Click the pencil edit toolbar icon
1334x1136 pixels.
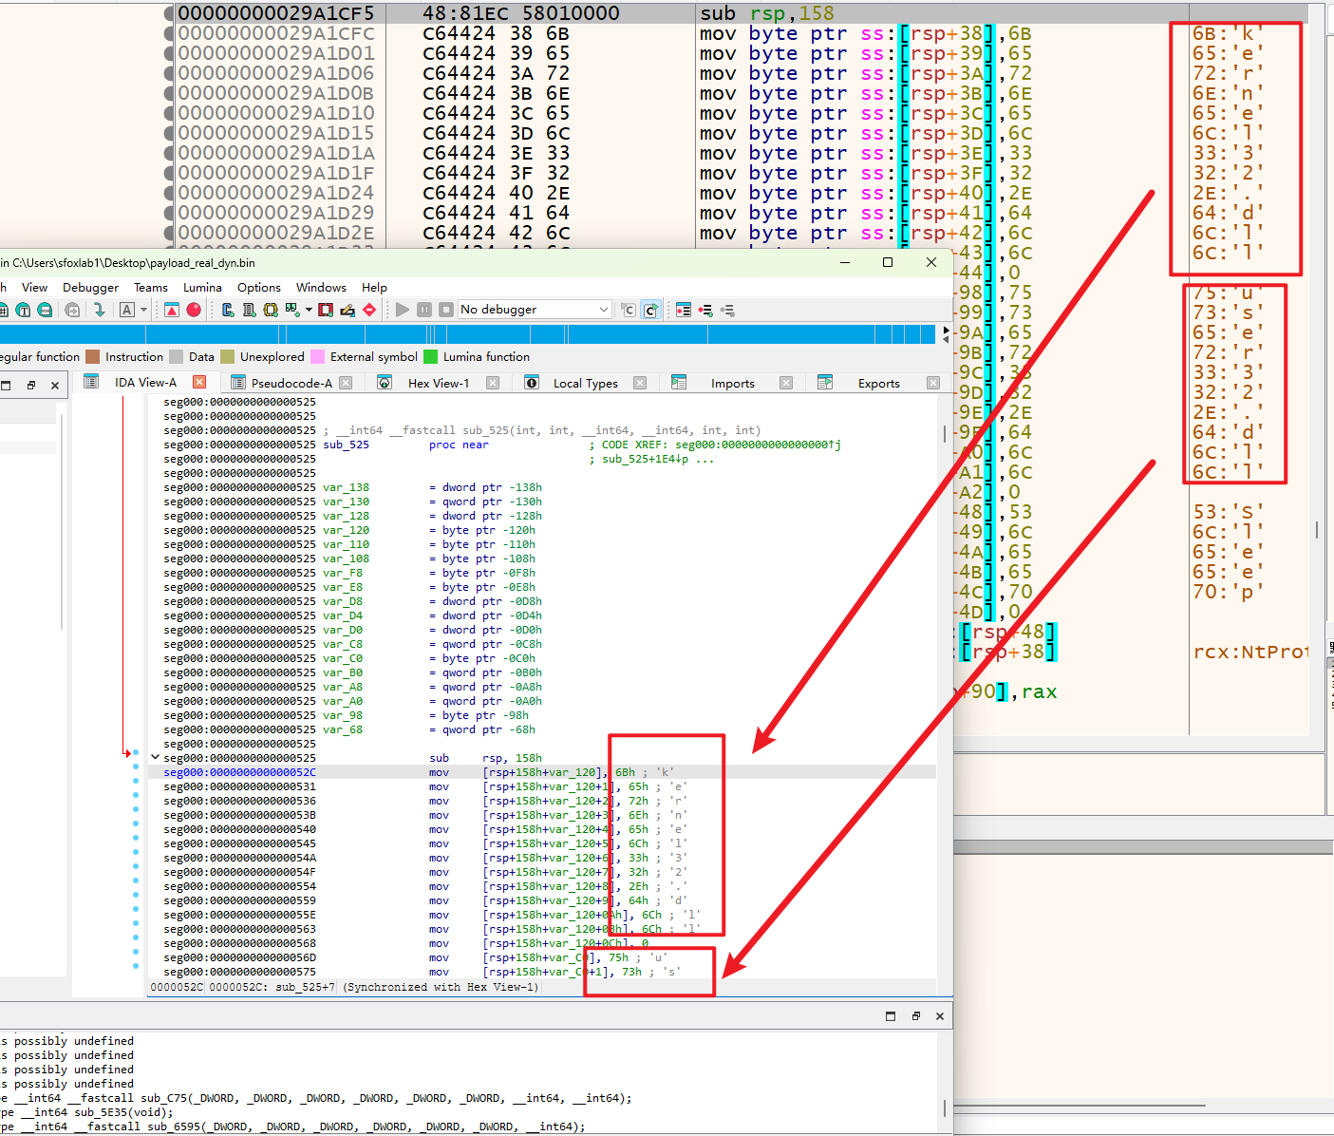tap(348, 310)
